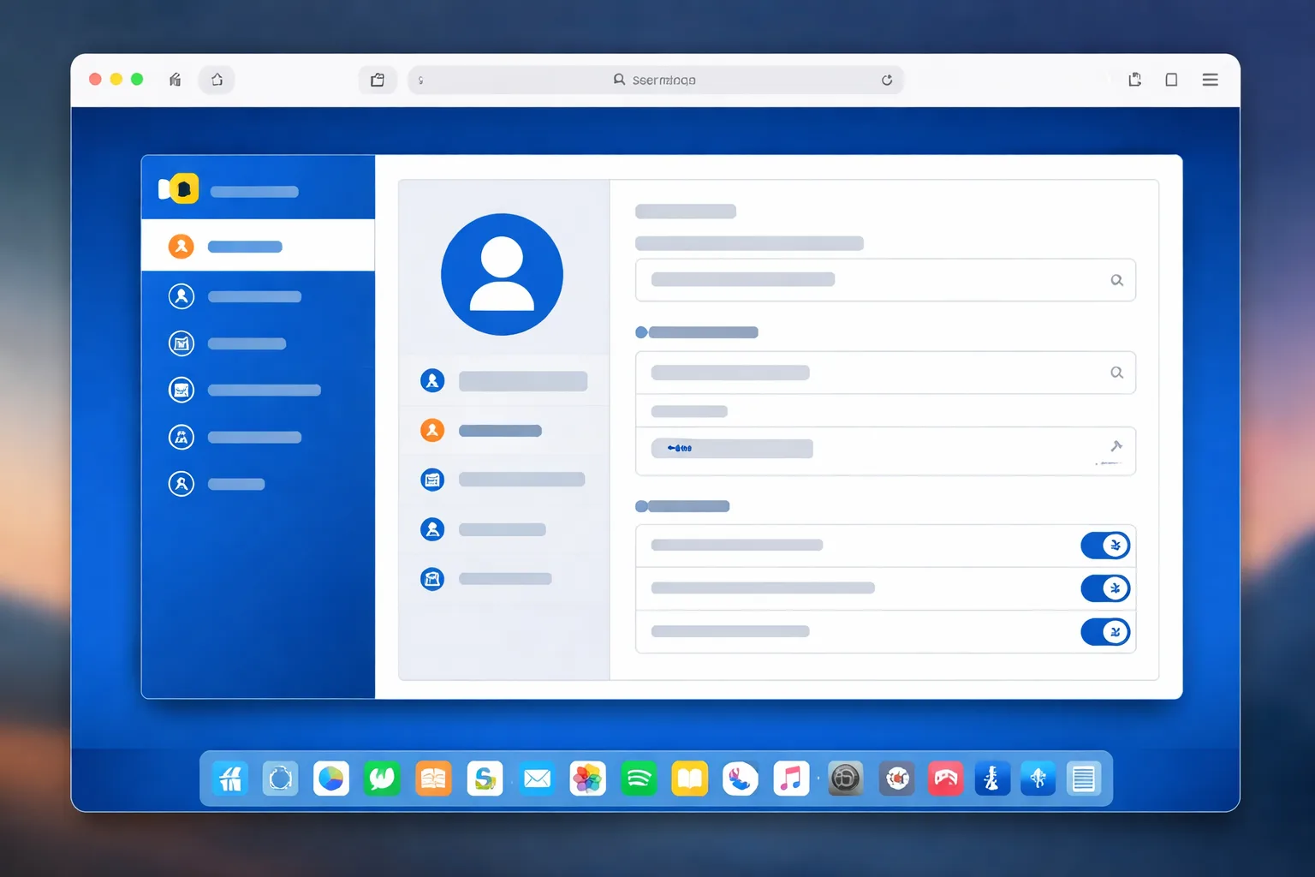Click the magnifier in the top search field
The image size is (1315, 877).
pyautogui.click(x=1116, y=280)
